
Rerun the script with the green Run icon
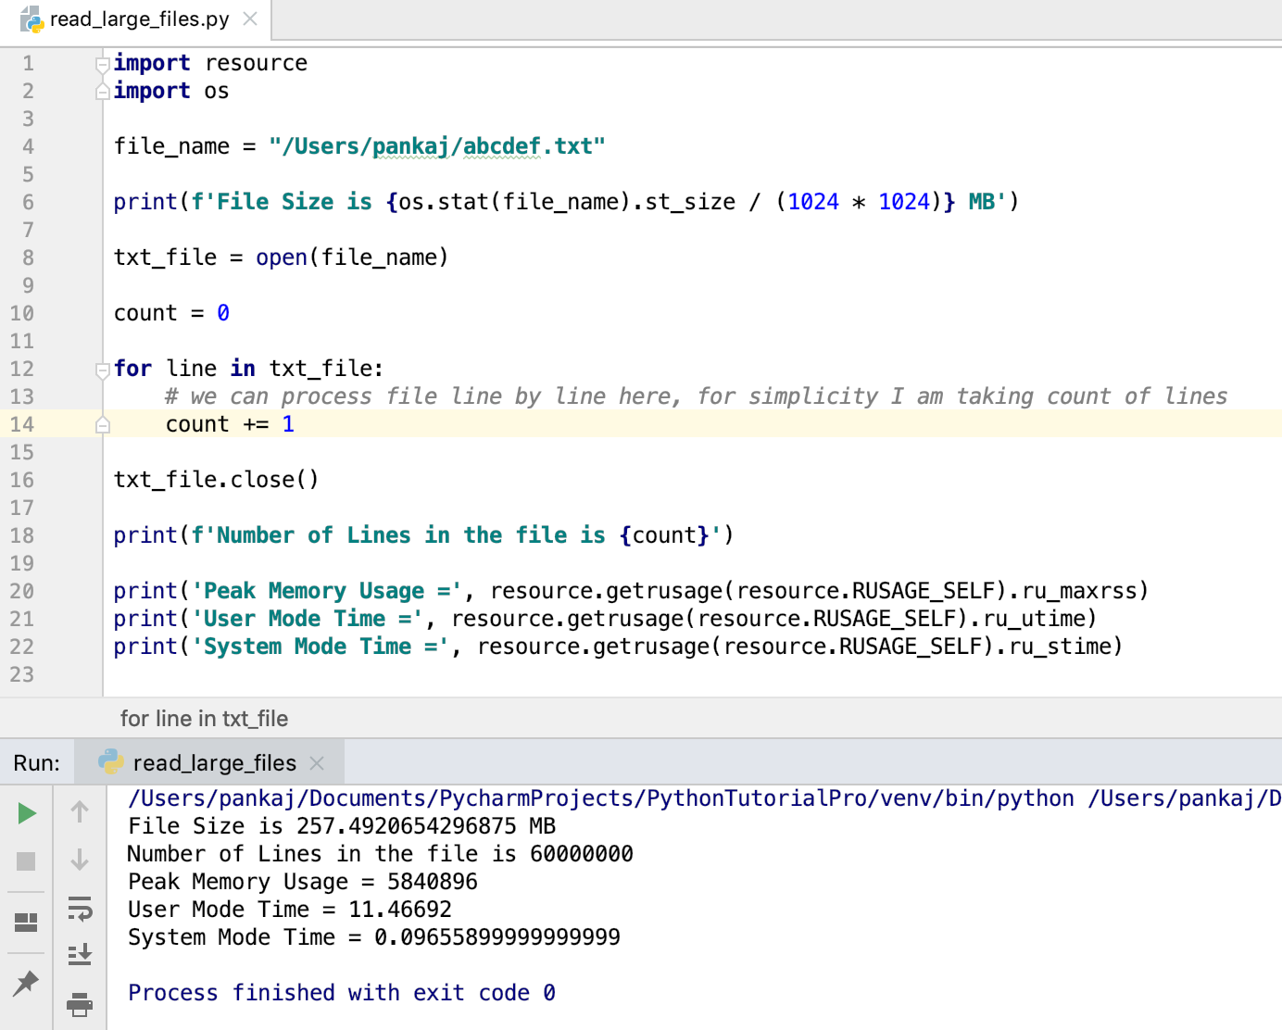pyautogui.click(x=26, y=813)
